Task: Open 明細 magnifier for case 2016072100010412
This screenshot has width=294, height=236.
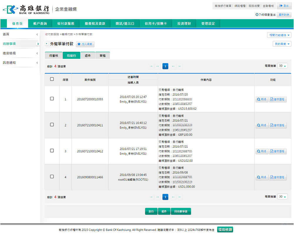Action: pos(261,151)
